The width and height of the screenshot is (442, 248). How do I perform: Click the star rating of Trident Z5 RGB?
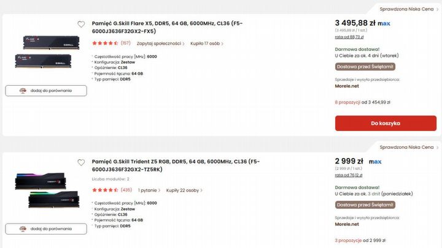point(104,190)
